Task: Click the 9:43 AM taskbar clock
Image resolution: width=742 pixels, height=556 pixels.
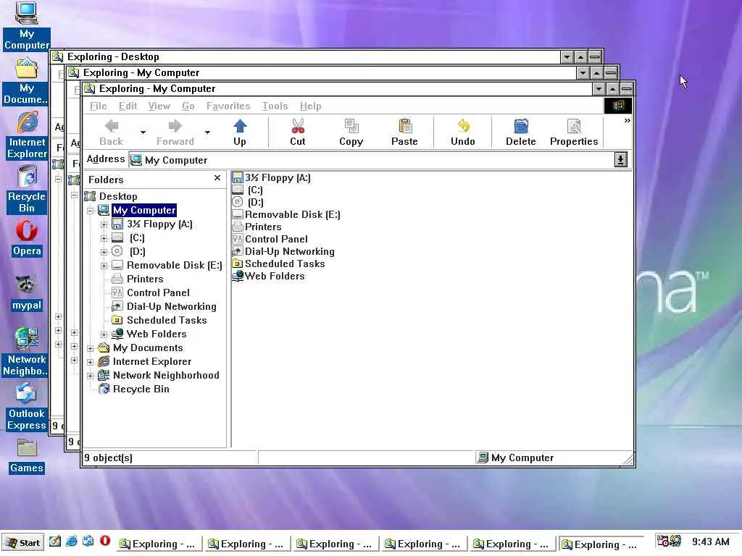Action: 710,542
